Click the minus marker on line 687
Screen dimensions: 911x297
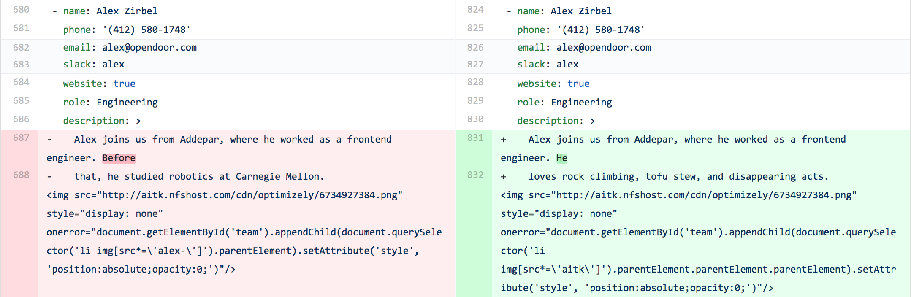(49, 140)
